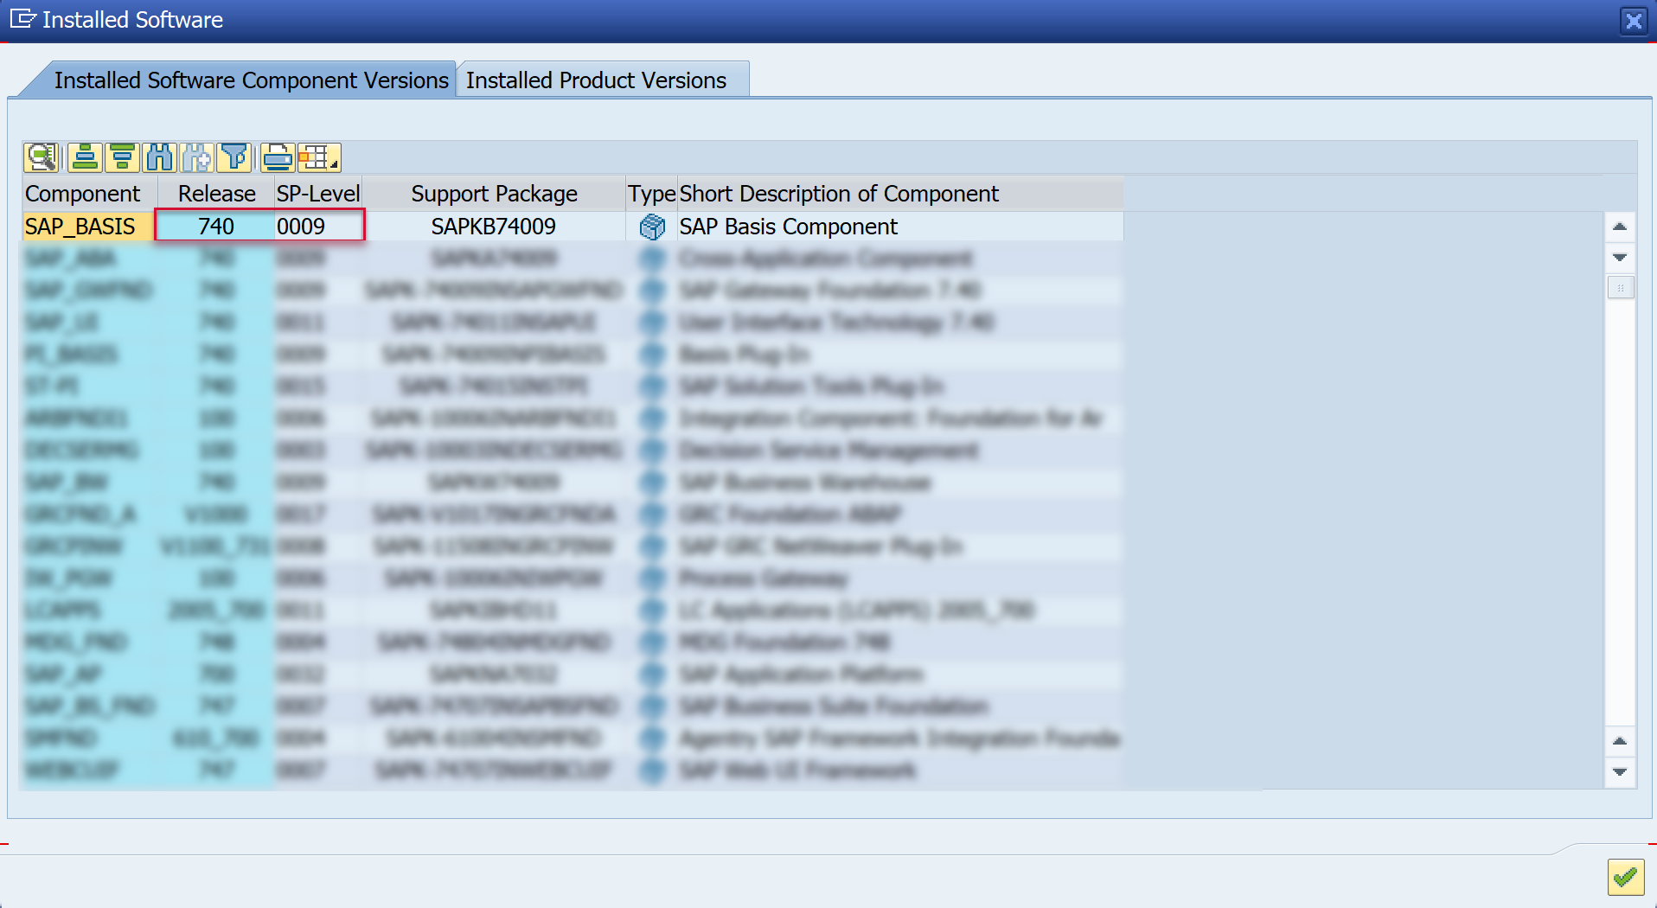The image size is (1657, 908).
Task: Click the Details magnifier icon
Action: pos(41,157)
